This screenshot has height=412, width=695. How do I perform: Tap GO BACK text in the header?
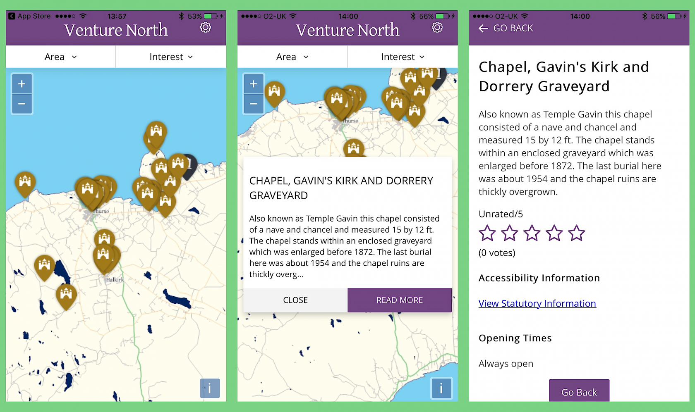[x=513, y=28]
